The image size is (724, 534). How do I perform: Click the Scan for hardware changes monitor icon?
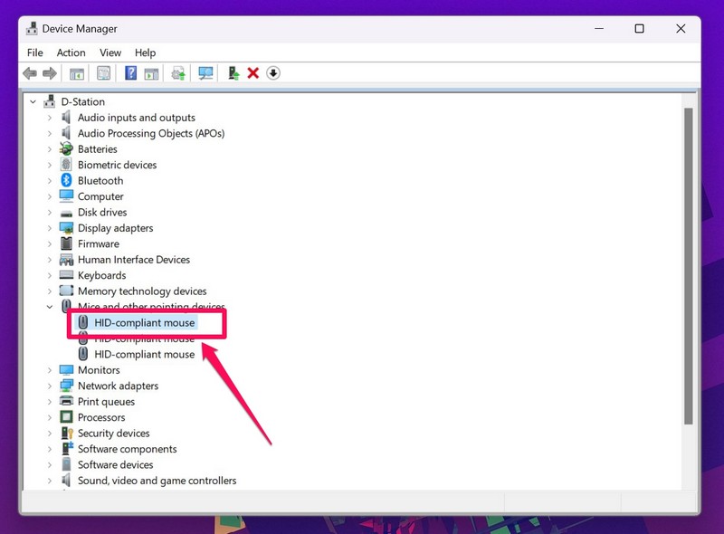pos(206,73)
